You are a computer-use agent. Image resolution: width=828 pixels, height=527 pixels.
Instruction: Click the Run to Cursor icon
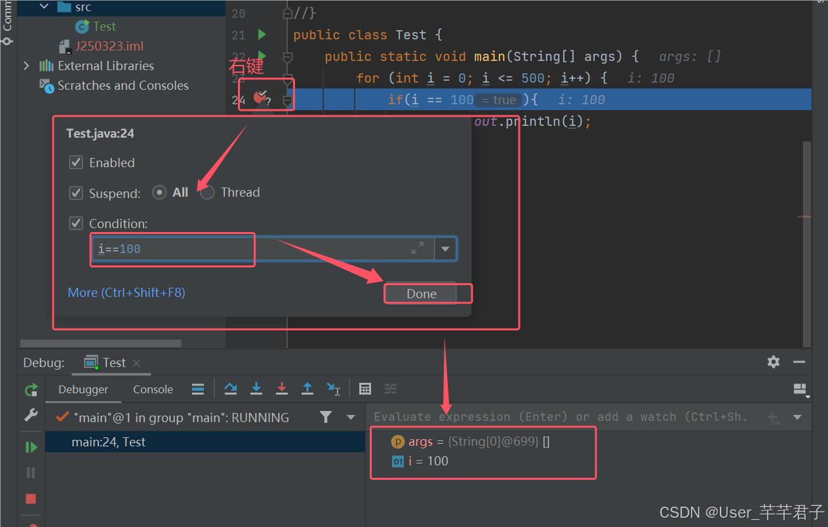coord(334,389)
